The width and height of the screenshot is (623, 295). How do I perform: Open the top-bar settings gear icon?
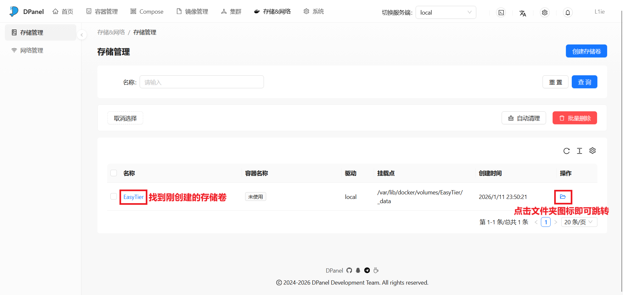545,13
